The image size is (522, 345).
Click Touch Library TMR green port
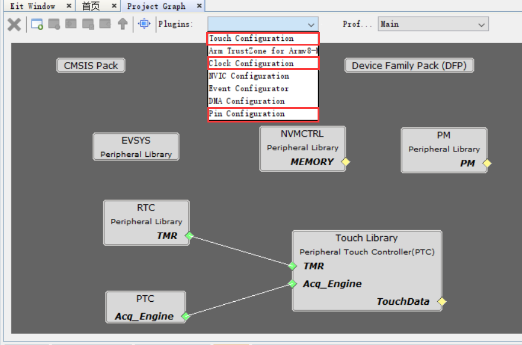[292, 266]
